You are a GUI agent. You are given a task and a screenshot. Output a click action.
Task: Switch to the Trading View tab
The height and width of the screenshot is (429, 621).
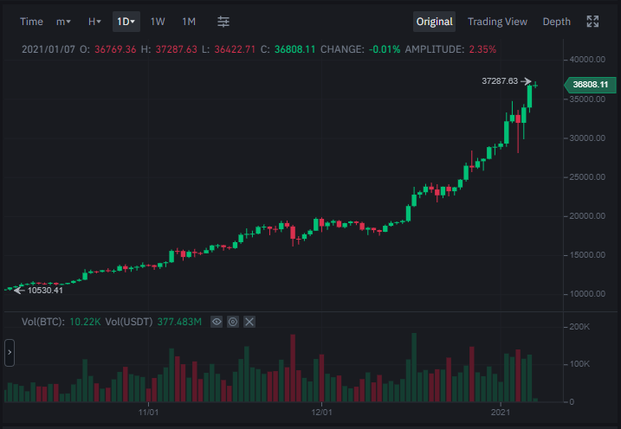[497, 22]
